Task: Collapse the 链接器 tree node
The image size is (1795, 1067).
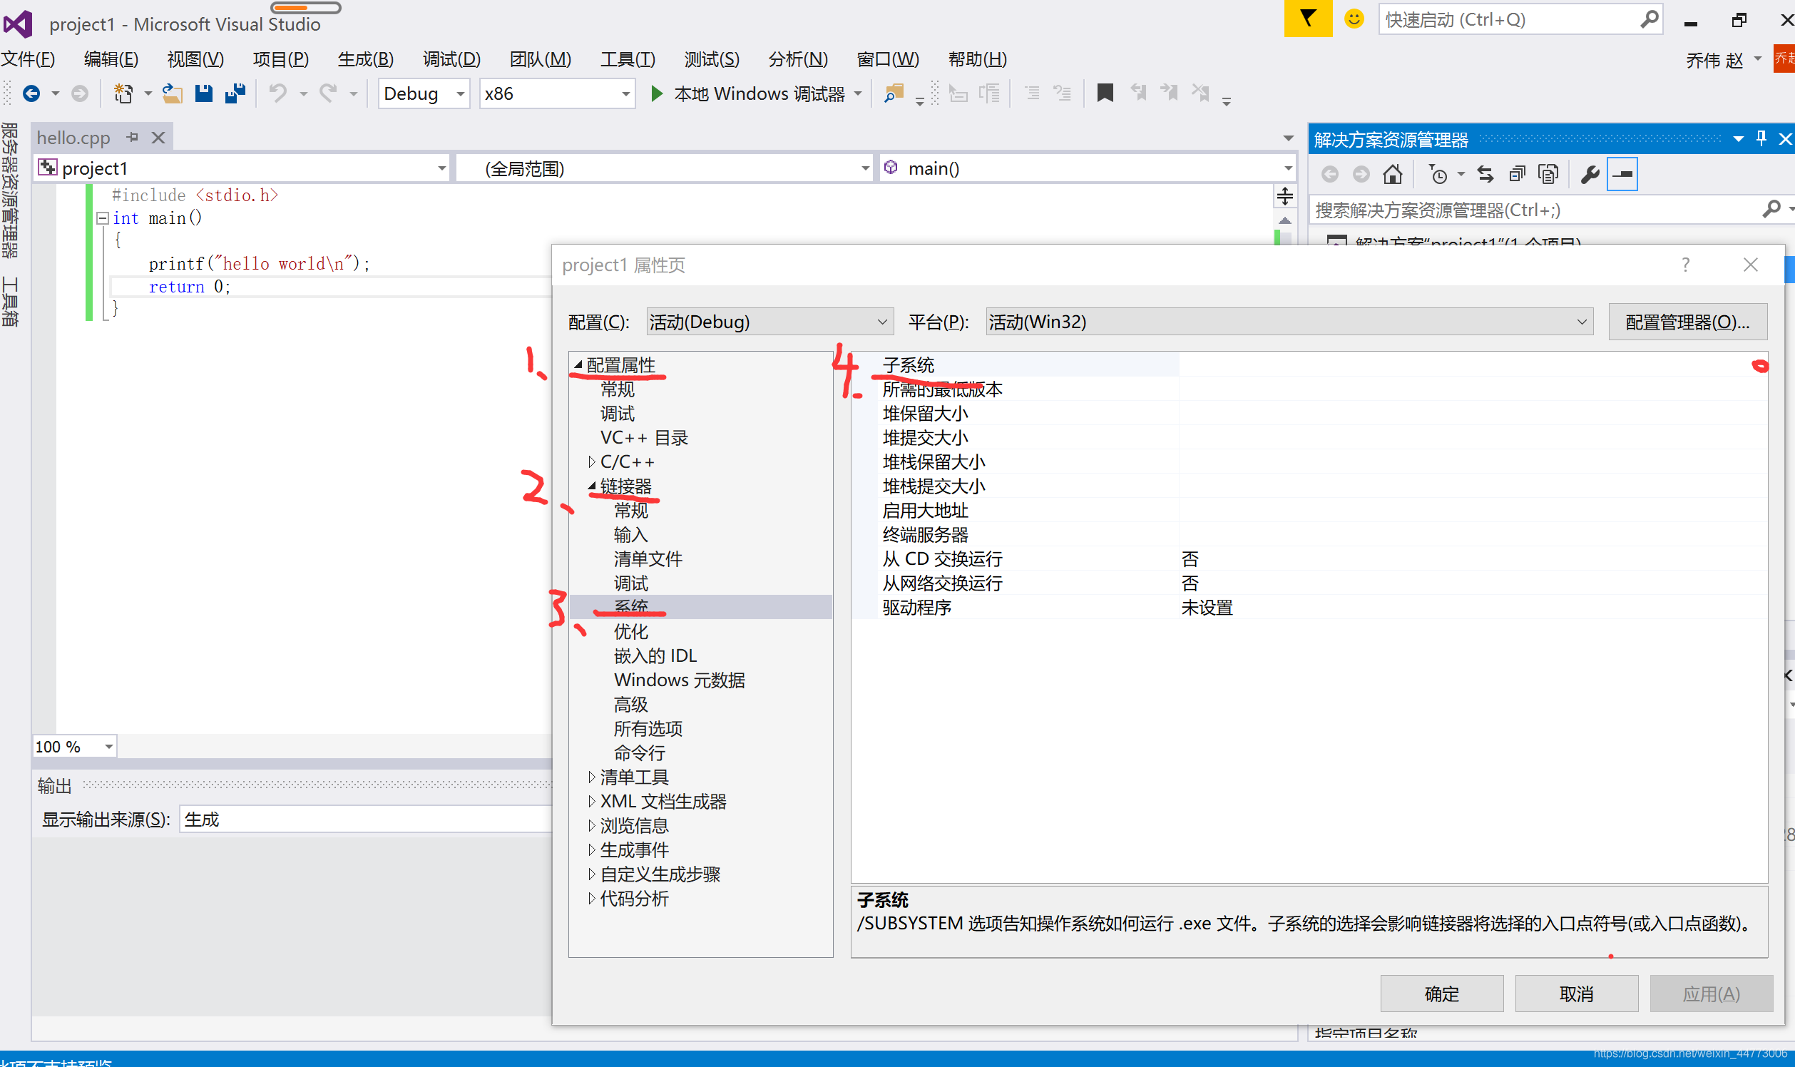Action: pyautogui.click(x=592, y=486)
